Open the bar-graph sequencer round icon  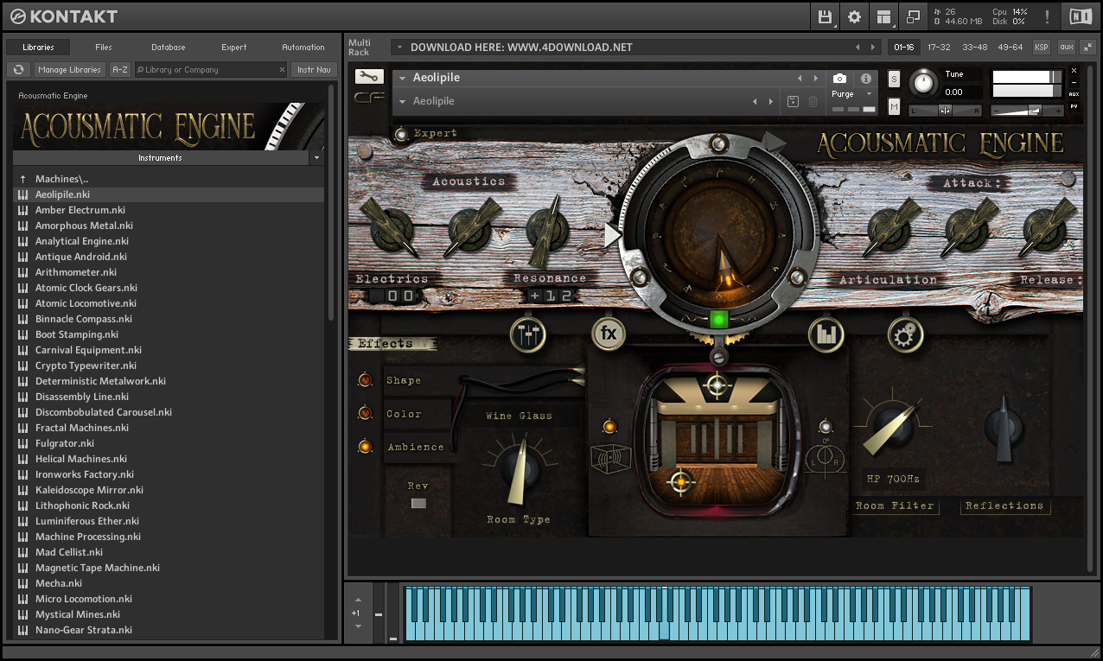pyautogui.click(x=826, y=334)
